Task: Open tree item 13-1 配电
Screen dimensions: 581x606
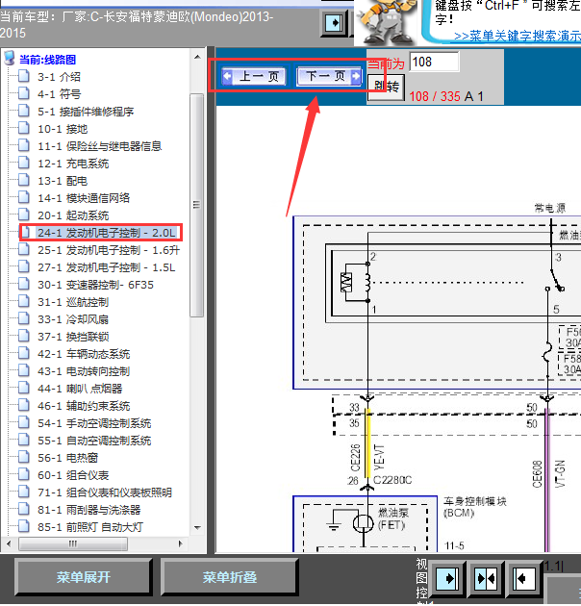Action: point(63,181)
